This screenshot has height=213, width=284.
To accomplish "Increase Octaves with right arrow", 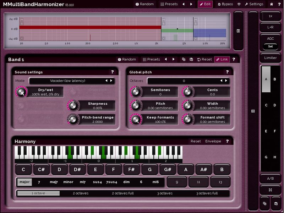I will click(x=226, y=81).
